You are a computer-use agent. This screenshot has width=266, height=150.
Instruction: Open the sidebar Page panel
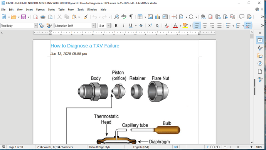(260, 71)
